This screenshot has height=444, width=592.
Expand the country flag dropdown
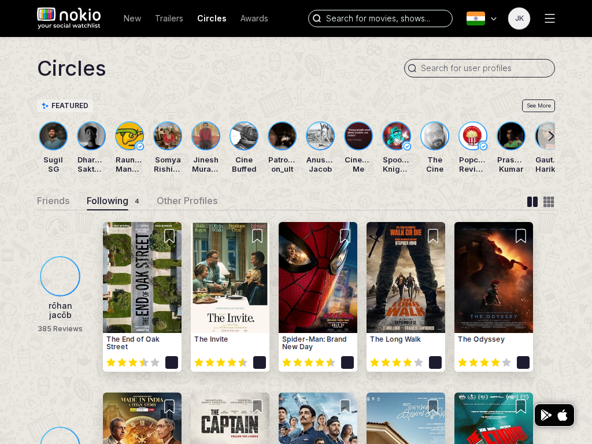pyautogui.click(x=494, y=18)
